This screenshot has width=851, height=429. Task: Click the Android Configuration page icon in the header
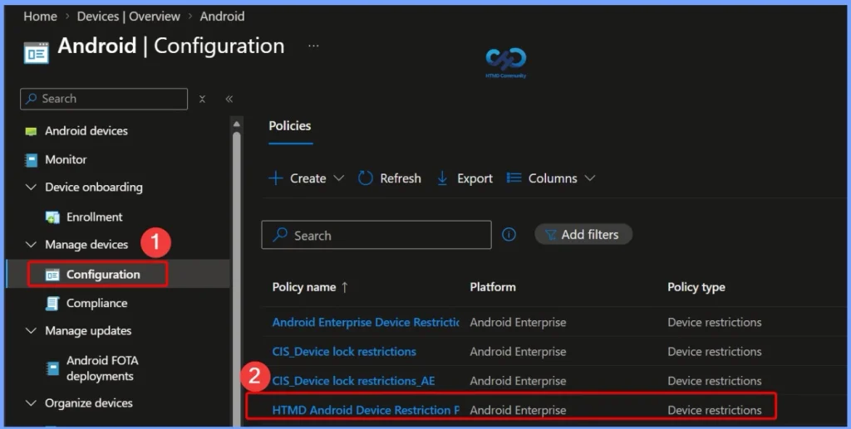(x=37, y=52)
